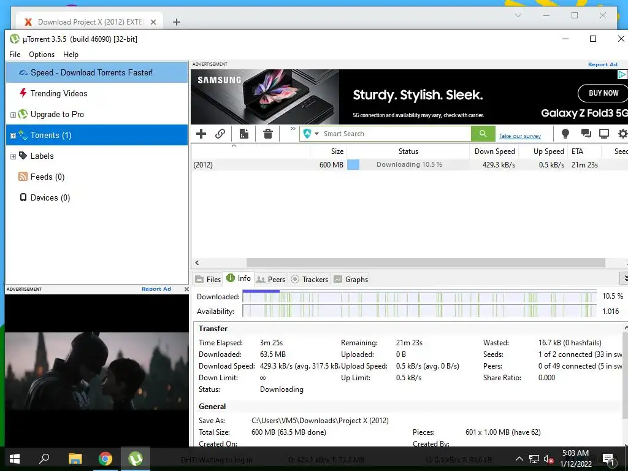Sort by Down Speed column header

point(494,151)
